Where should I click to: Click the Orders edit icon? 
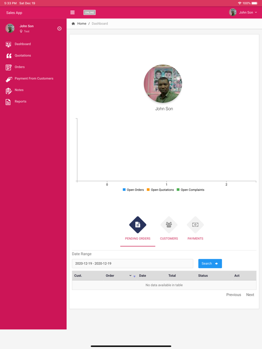(9, 67)
